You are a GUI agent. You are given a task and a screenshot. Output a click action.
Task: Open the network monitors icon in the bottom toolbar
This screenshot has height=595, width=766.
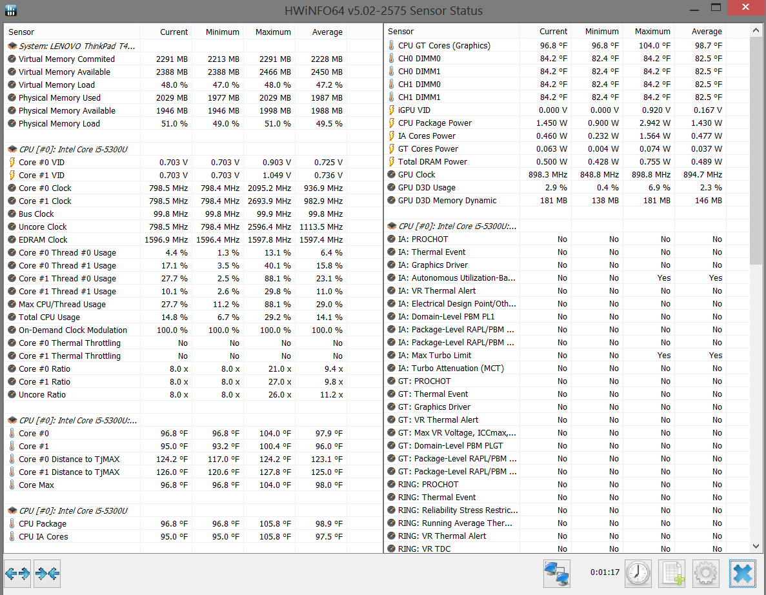click(557, 574)
